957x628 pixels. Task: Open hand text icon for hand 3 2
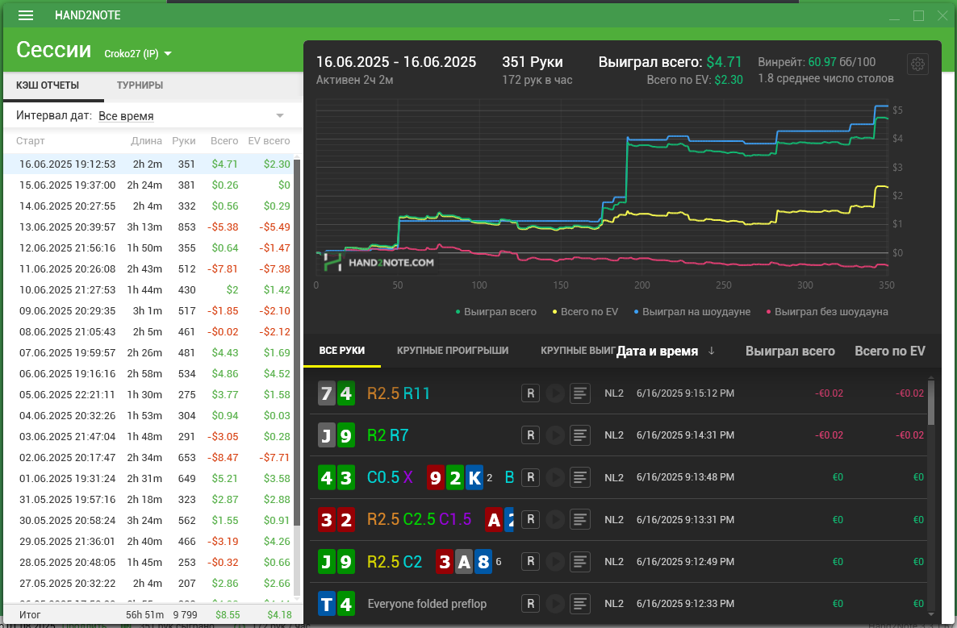[580, 519]
